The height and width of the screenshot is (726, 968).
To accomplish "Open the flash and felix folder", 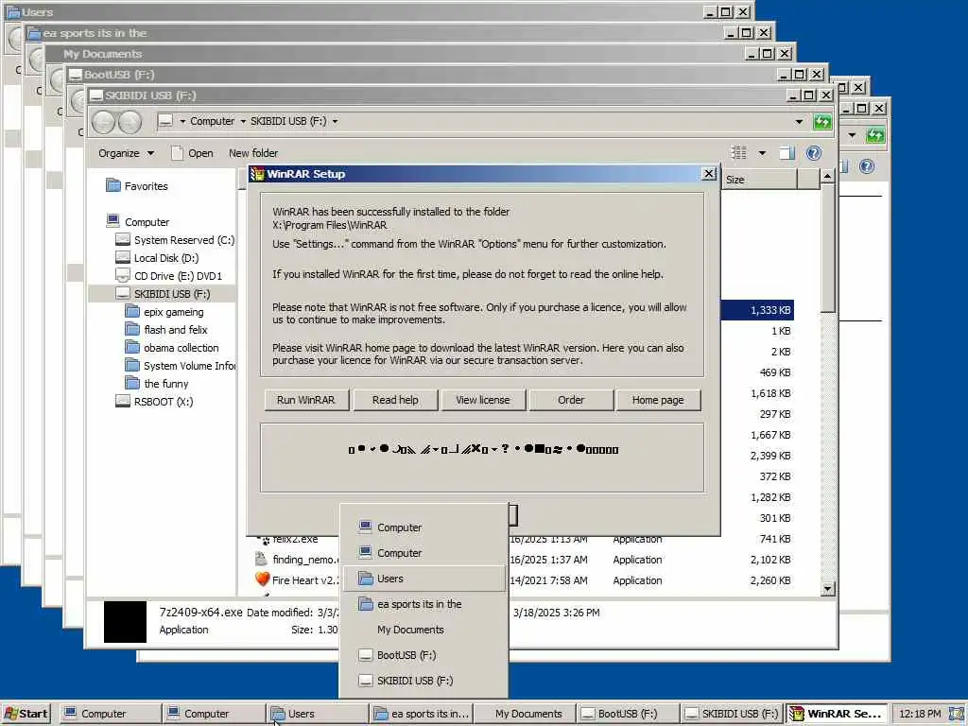I will point(166,330).
